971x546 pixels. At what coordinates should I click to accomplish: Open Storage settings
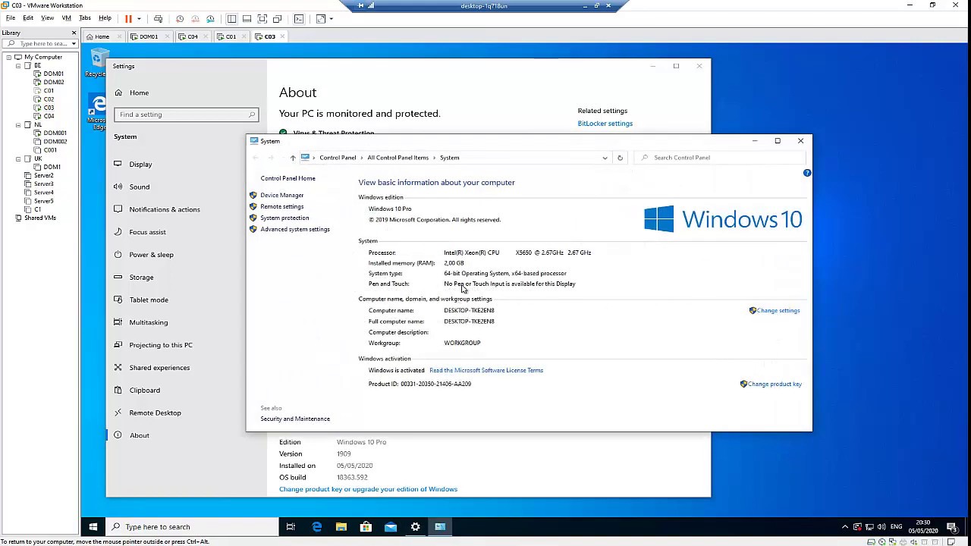(x=141, y=278)
